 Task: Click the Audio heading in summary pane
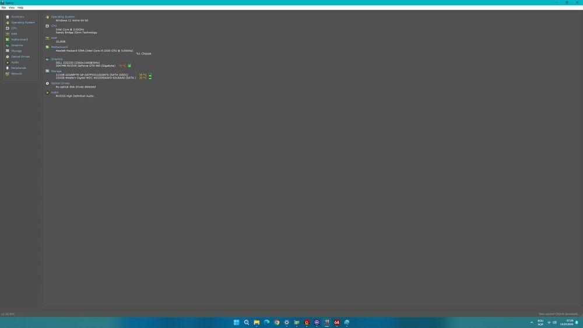(55, 92)
